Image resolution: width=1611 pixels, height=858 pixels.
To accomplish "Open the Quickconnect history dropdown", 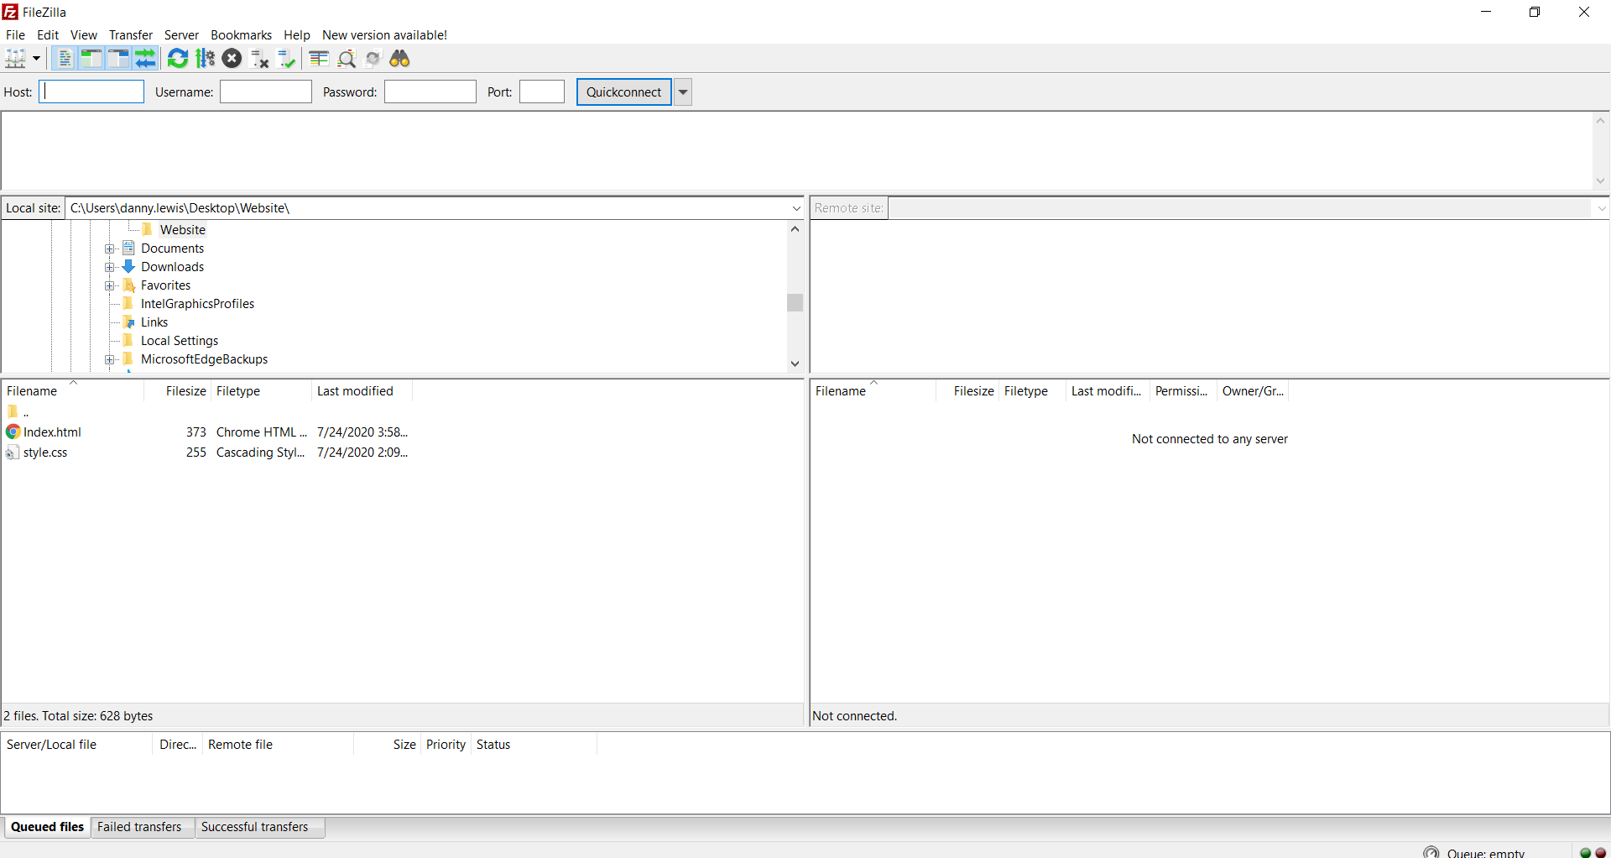I will tap(683, 92).
